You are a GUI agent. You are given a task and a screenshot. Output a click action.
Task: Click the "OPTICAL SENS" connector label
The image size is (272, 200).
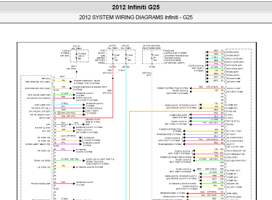point(234,197)
